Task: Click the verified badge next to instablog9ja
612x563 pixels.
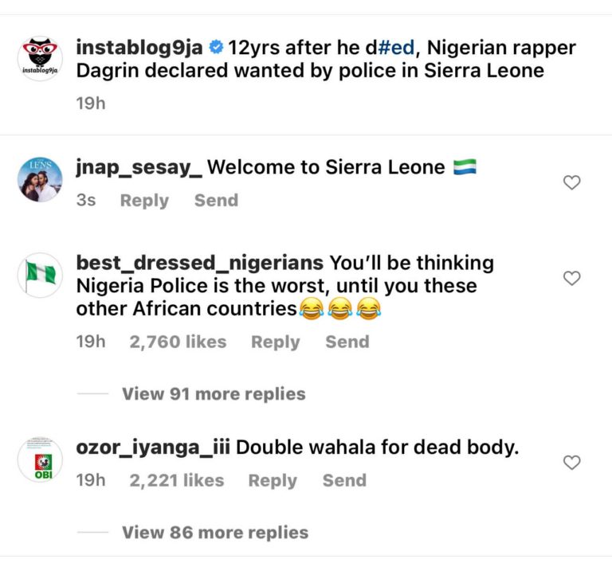Action: 216,48
